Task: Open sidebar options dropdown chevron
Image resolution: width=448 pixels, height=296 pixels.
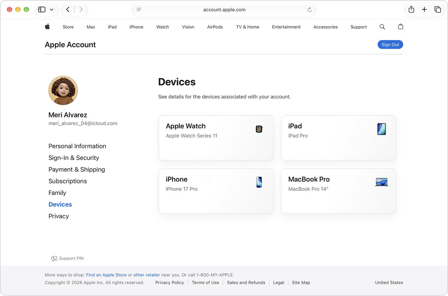Action: [x=52, y=10]
